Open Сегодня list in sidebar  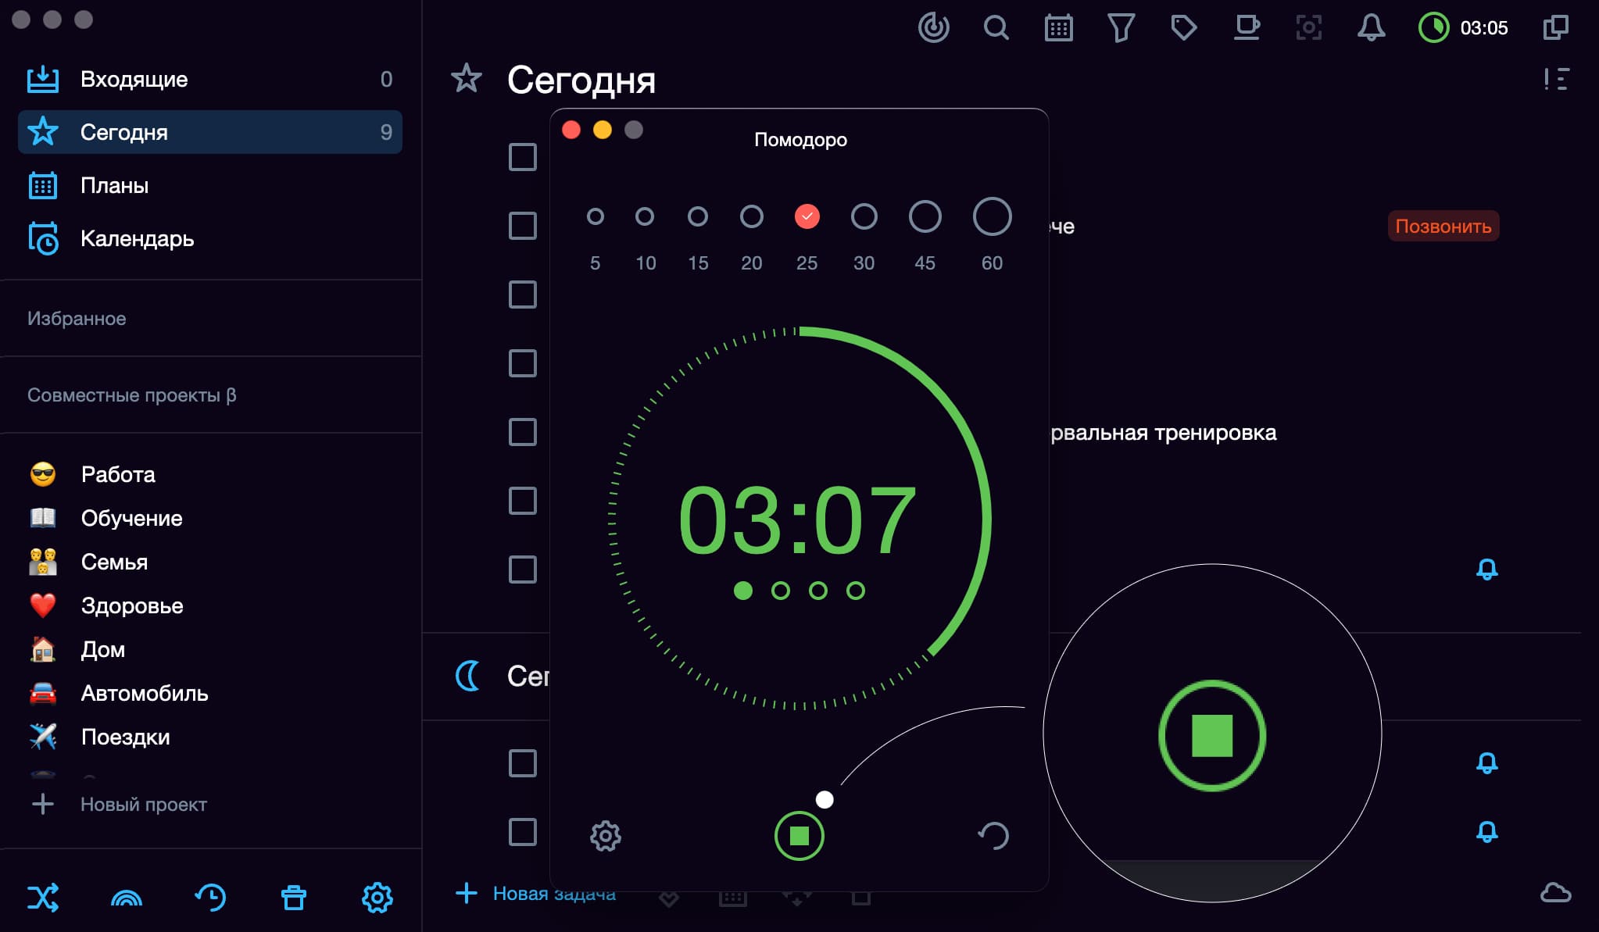[209, 132]
